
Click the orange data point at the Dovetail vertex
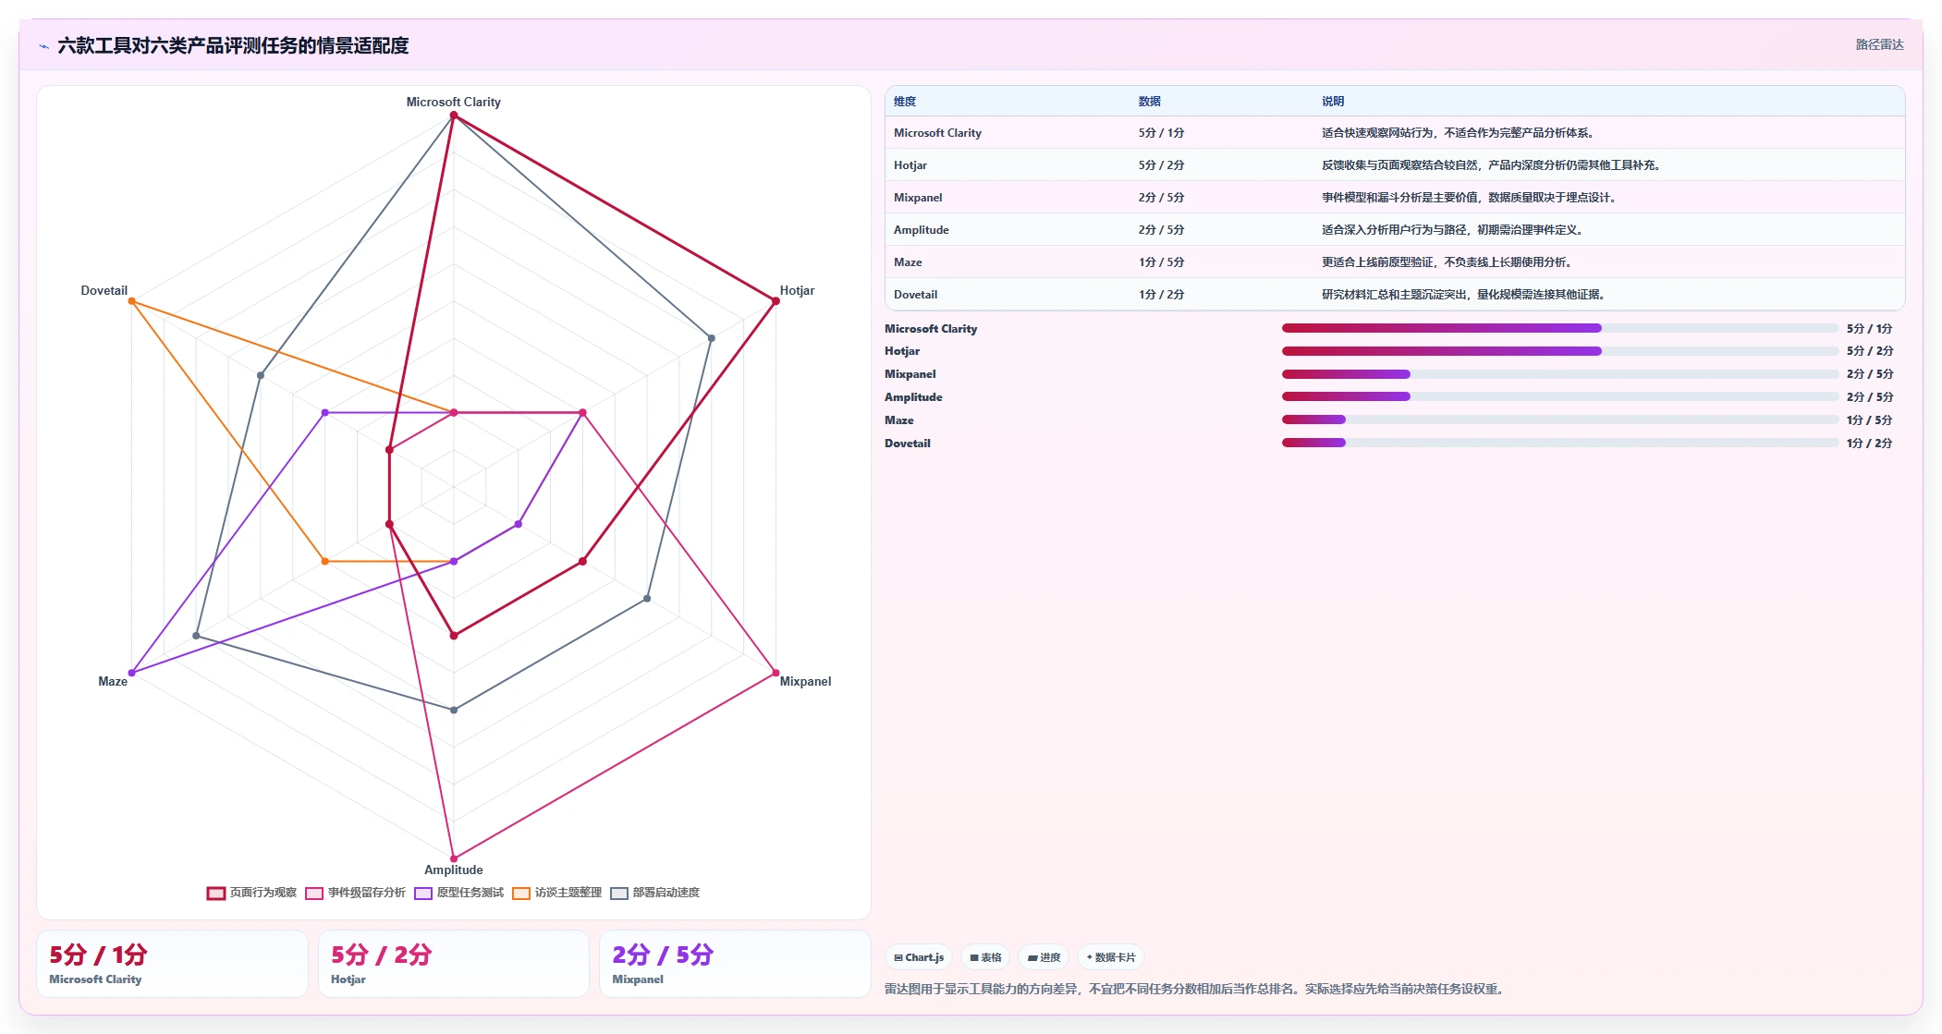click(131, 301)
